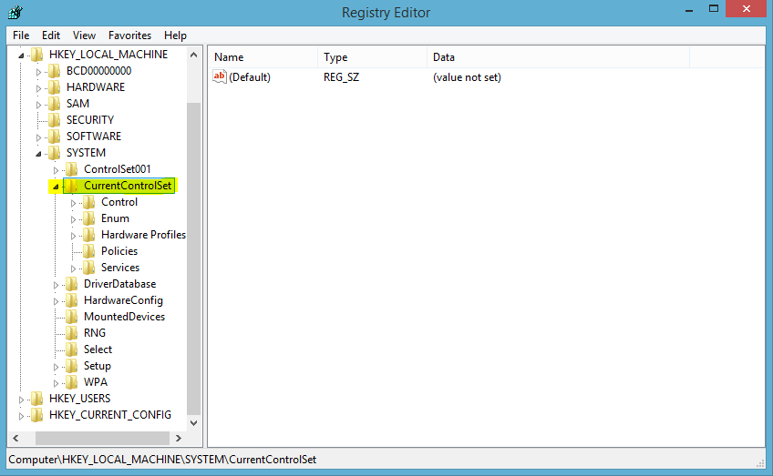The height and width of the screenshot is (476, 773).
Task: Click the DriverDatabase folder icon
Action: 71,284
